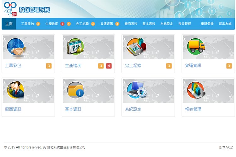Click the company logo in header
Screen dimensions: 236x157
click(x=10, y=9)
